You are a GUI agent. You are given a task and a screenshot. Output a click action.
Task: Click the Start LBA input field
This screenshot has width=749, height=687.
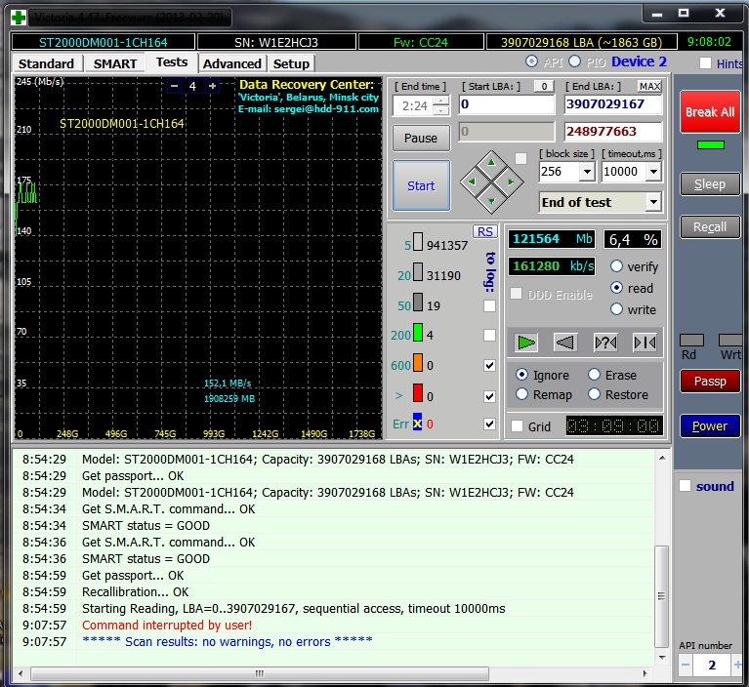506,104
